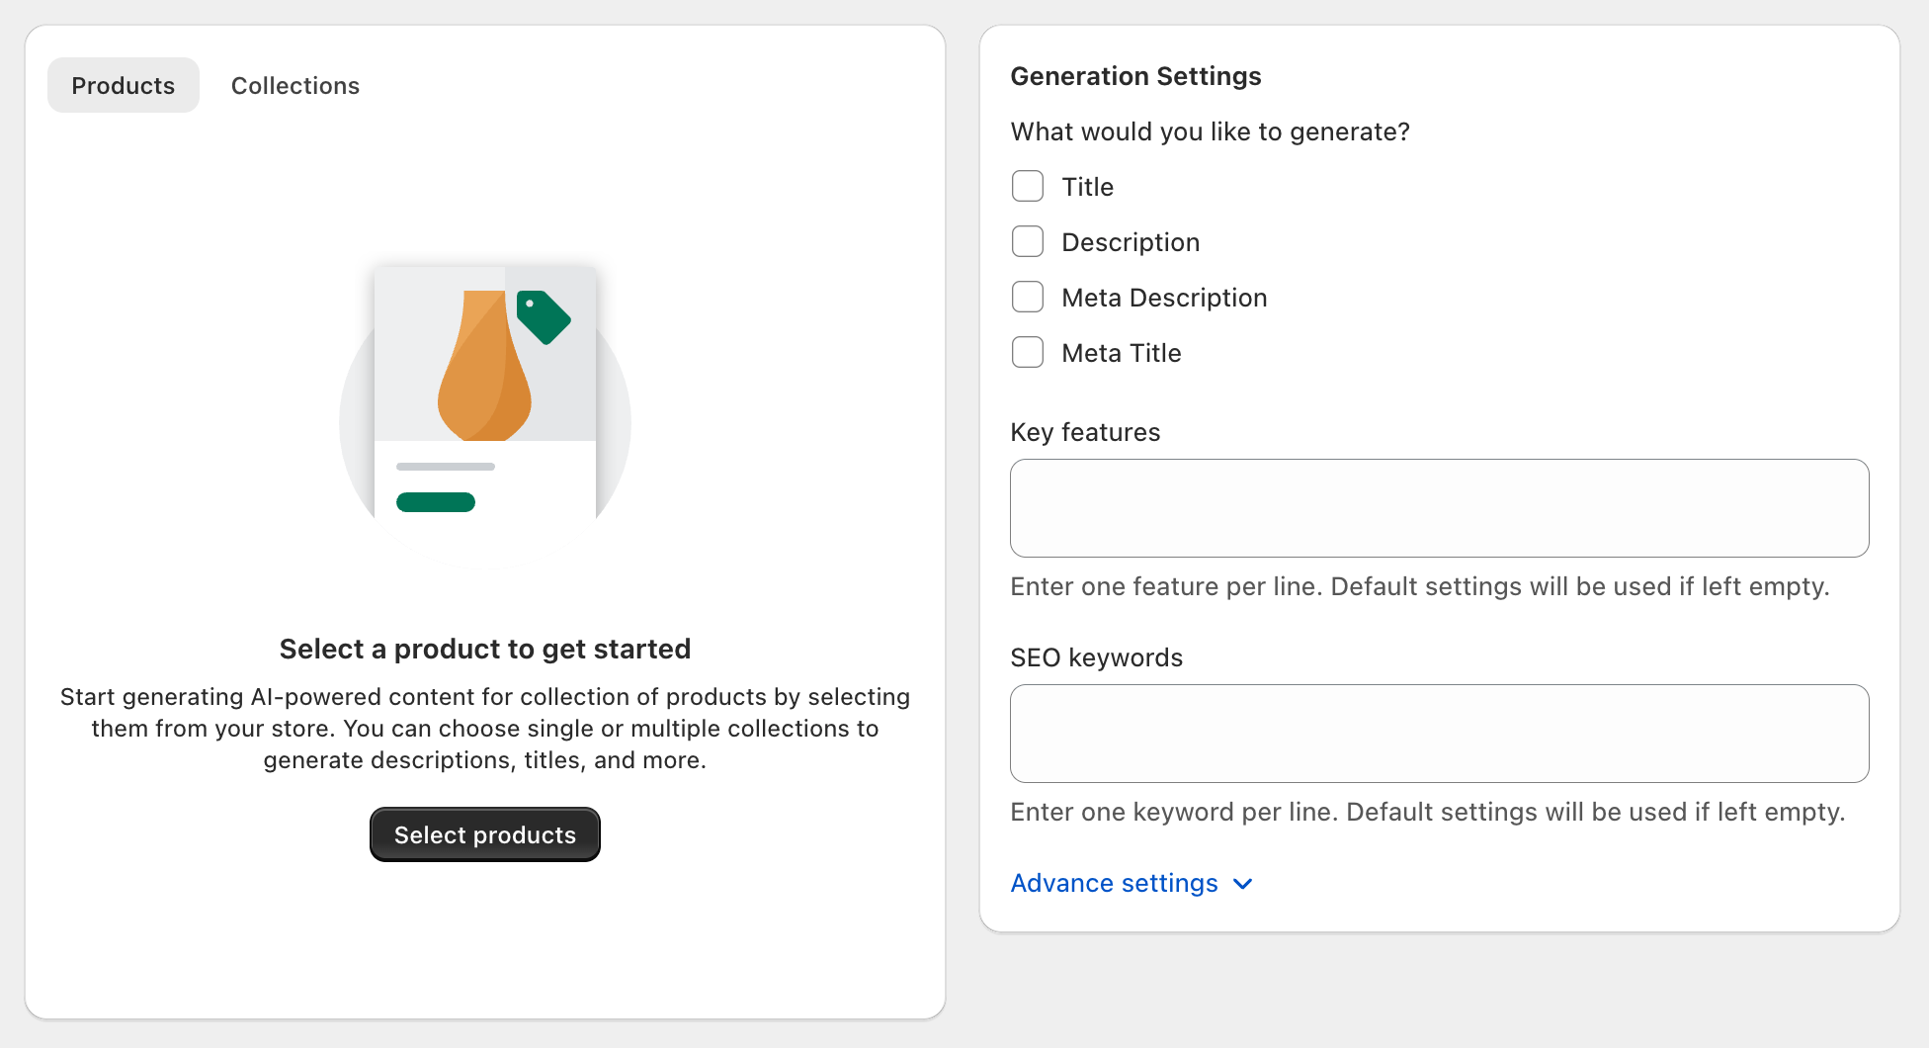Click the "Select a product to get started" heading
Viewport: 1929px width, 1048px height.
[x=484, y=649]
